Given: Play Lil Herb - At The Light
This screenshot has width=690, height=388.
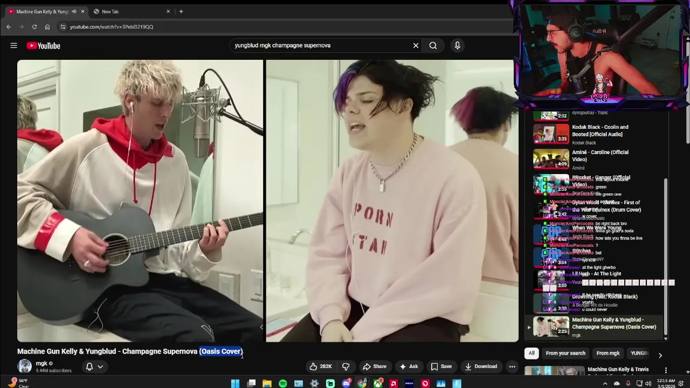Looking at the screenshot, I should [596, 274].
